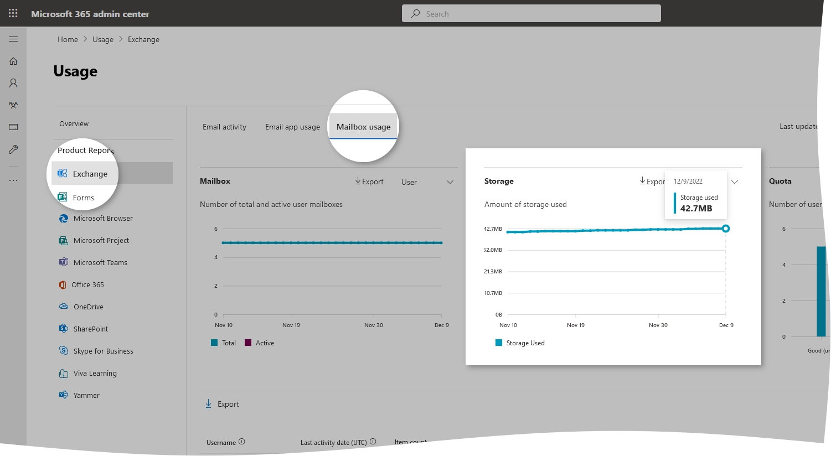The image size is (831, 456).
Task: Click the Quota chart teal bar
Action: (x=822, y=291)
